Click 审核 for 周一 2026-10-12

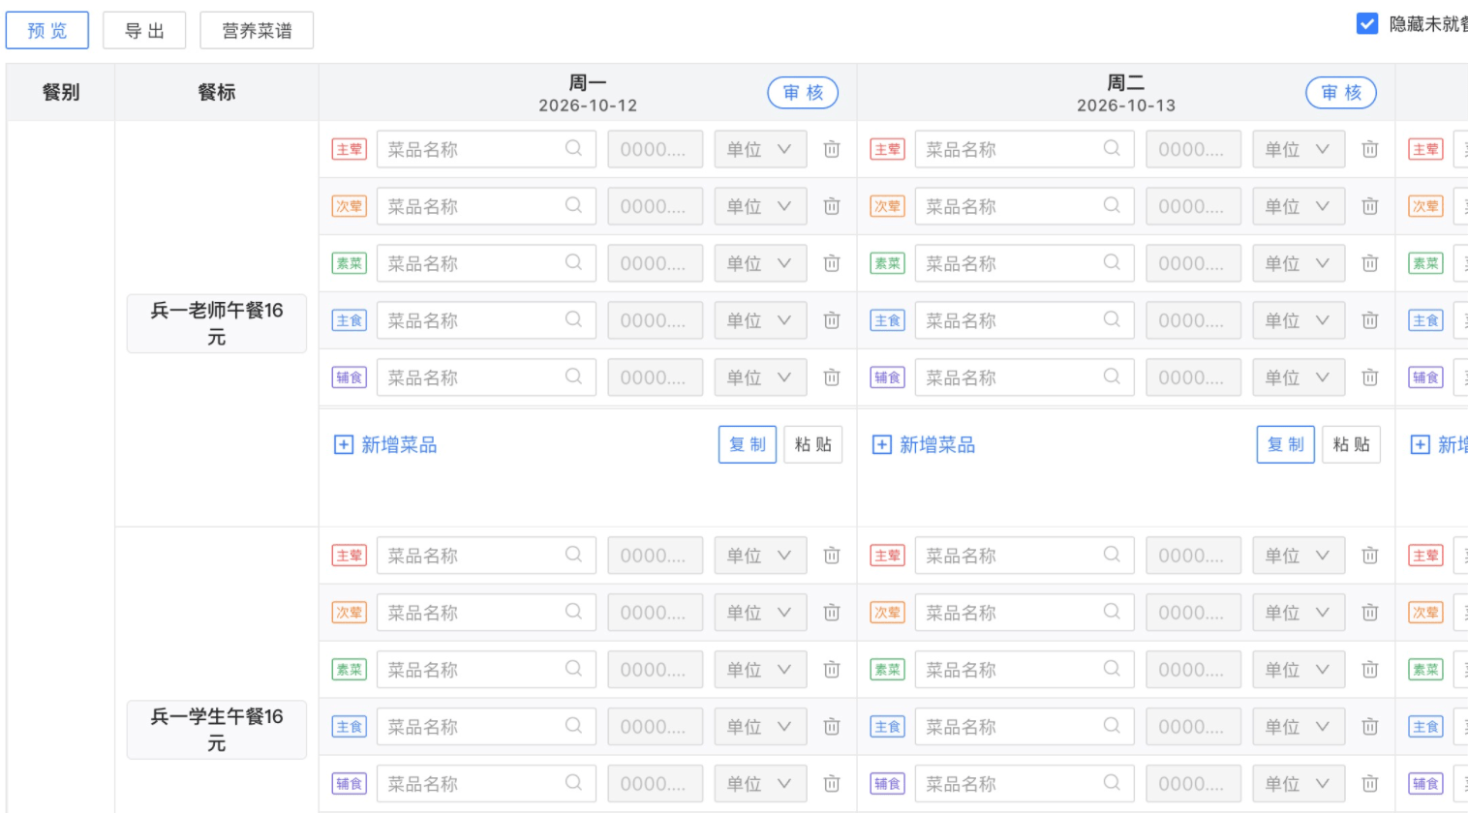pos(803,93)
